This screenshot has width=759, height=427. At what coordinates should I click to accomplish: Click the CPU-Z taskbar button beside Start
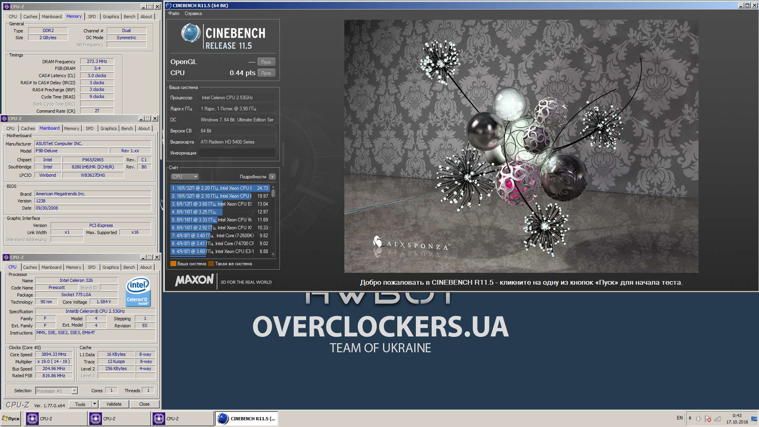point(56,419)
